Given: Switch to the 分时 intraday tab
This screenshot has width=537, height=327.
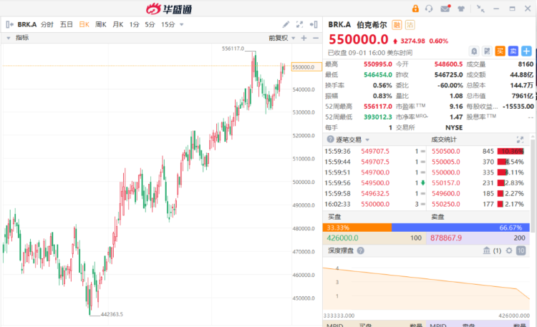Looking at the screenshot, I should (x=47, y=24).
